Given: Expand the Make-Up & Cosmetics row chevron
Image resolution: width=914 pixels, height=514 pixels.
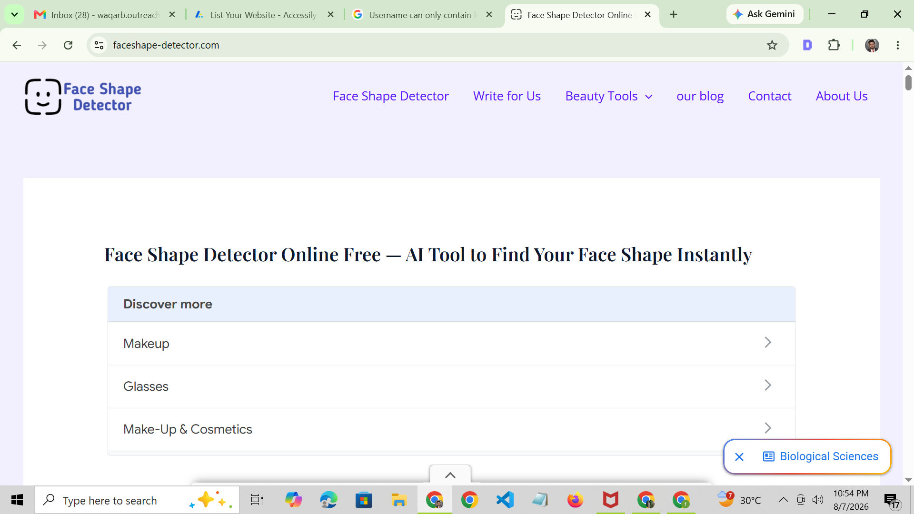Looking at the screenshot, I should click(767, 428).
